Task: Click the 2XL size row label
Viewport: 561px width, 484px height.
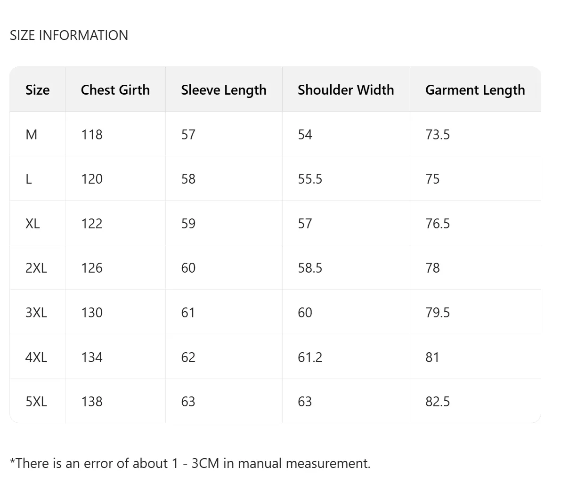Action: pyautogui.click(x=36, y=268)
